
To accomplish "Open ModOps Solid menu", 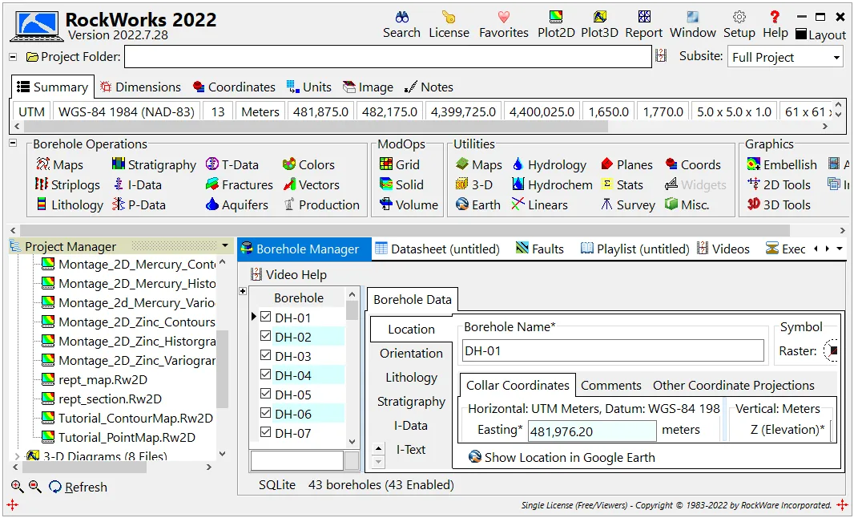I will pyautogui.click(x=401, y=185).
